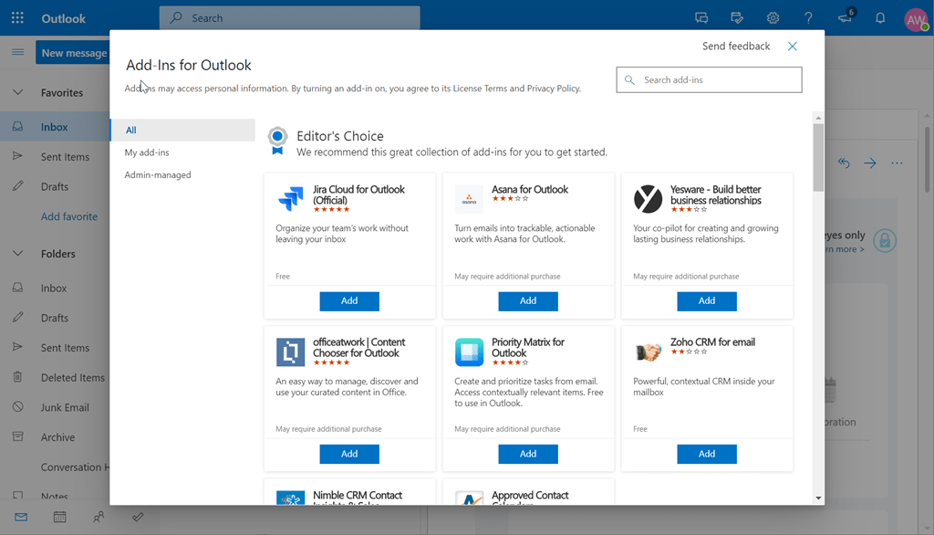View notifications bell icon
Screen dimensions: 934x535
click(878, 17)
